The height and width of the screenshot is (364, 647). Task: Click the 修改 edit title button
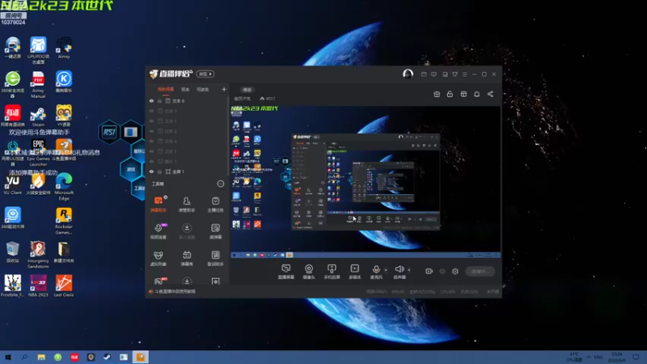click(x=247, y=90)
